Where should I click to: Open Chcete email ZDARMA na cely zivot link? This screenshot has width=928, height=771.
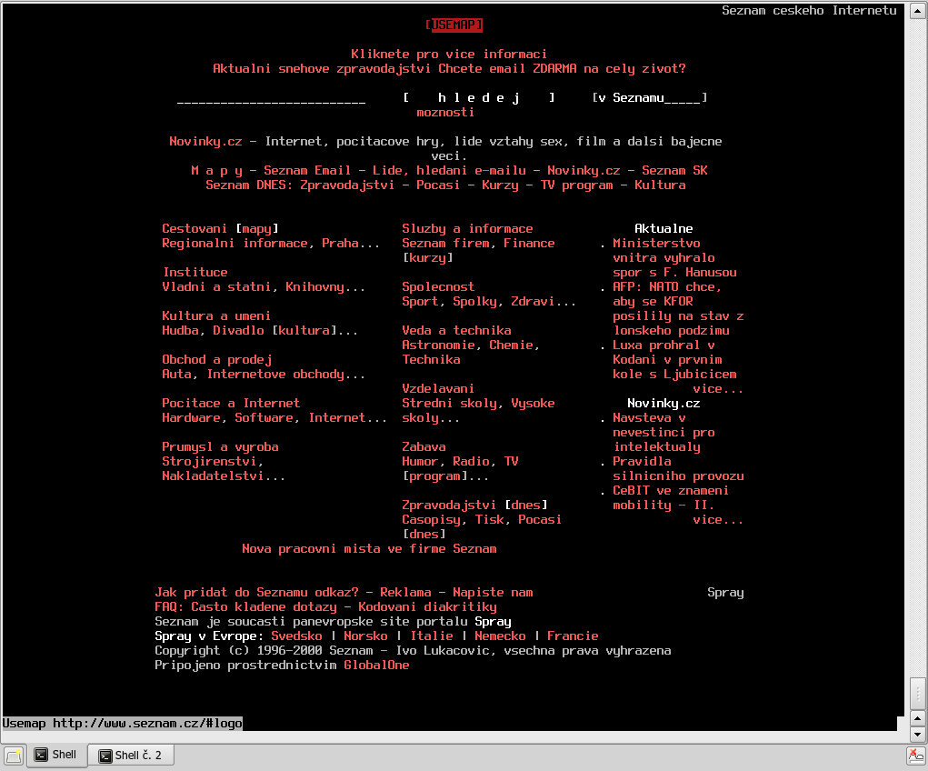[562, 69]
